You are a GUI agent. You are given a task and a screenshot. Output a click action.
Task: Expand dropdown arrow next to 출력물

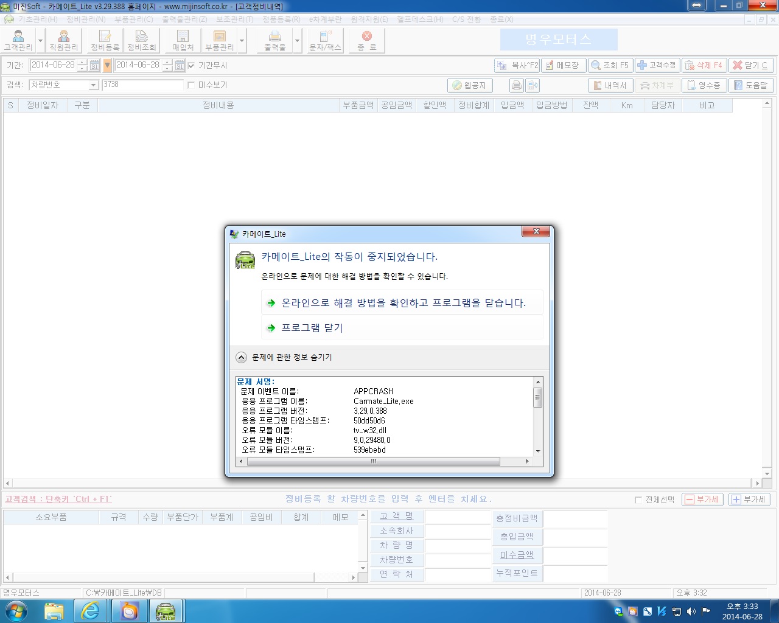(x=297, y=41)
